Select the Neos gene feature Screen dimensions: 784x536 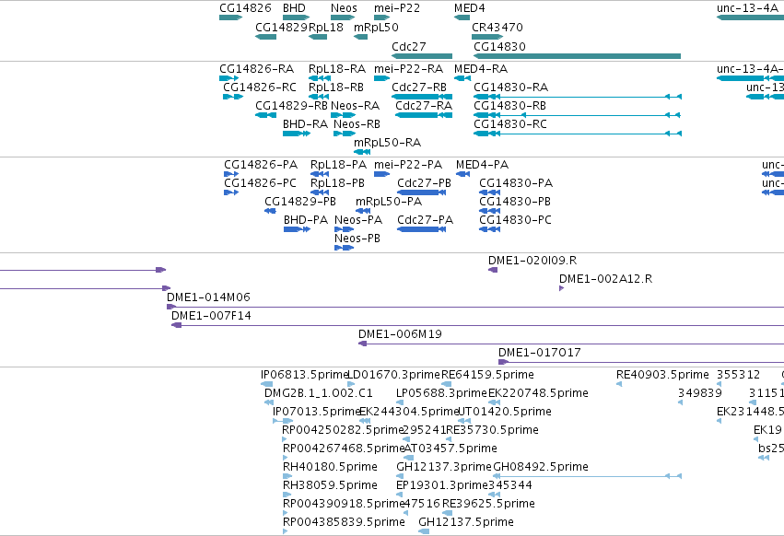point(343,17)
